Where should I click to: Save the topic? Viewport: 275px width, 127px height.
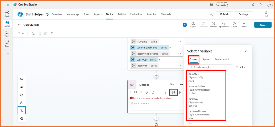pyautogui.click(x=263, y=25)
